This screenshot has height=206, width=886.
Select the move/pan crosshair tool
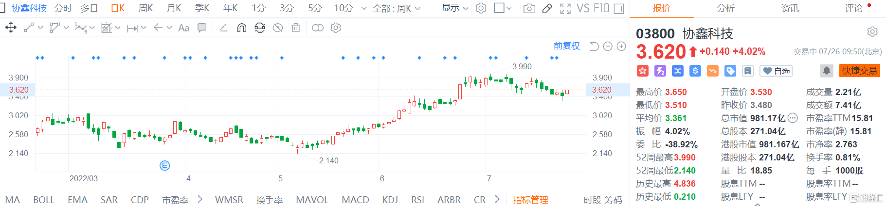[10, 28]
